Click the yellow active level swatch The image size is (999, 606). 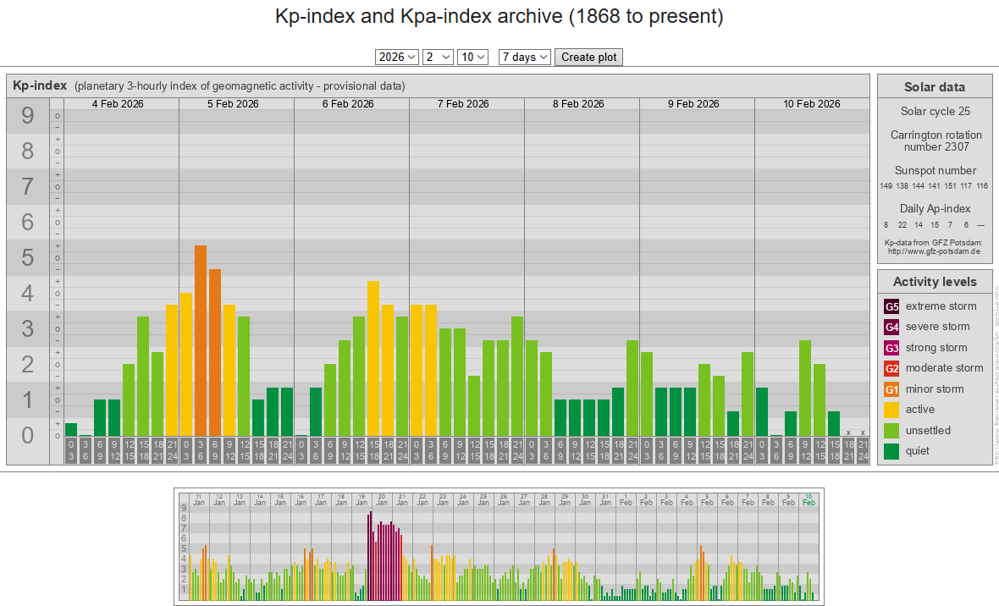click(891, 410)
